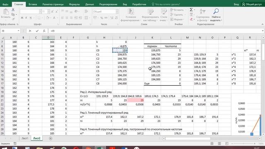Insert cells via the Вставить button in cells group

coord(177,10)
